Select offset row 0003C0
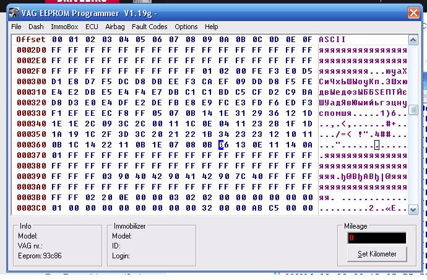Screen dimensions: 427x280 (32, 208)
